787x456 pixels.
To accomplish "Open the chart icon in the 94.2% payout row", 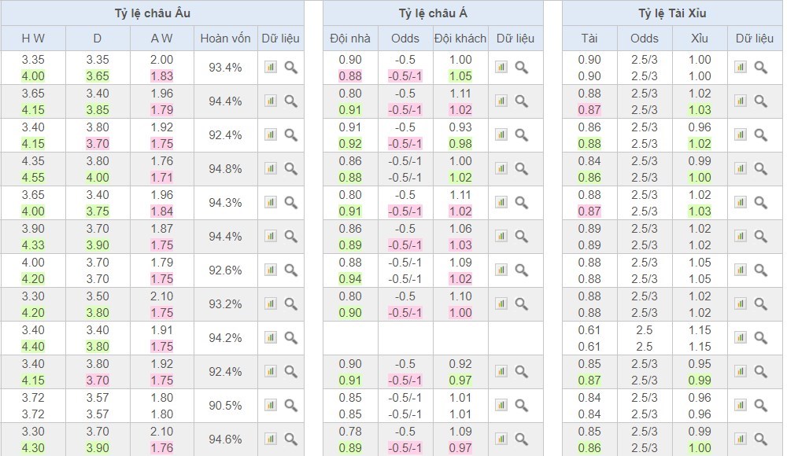I will [x=271, y=337].
